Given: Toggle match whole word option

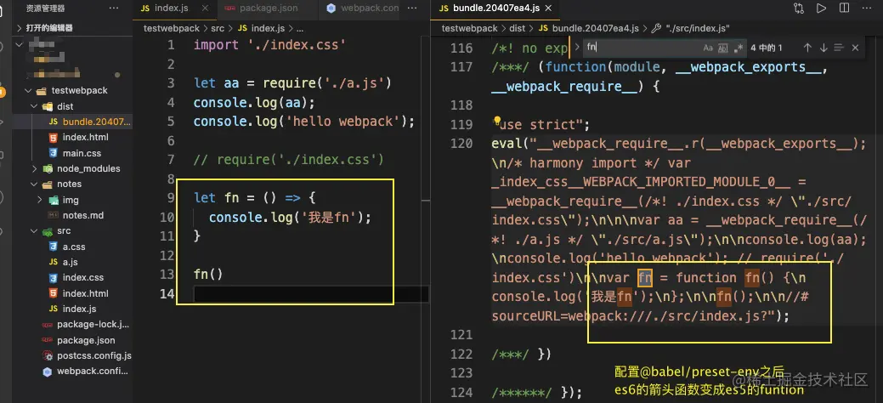Looking at the screenshot, I should coord(723,48).
